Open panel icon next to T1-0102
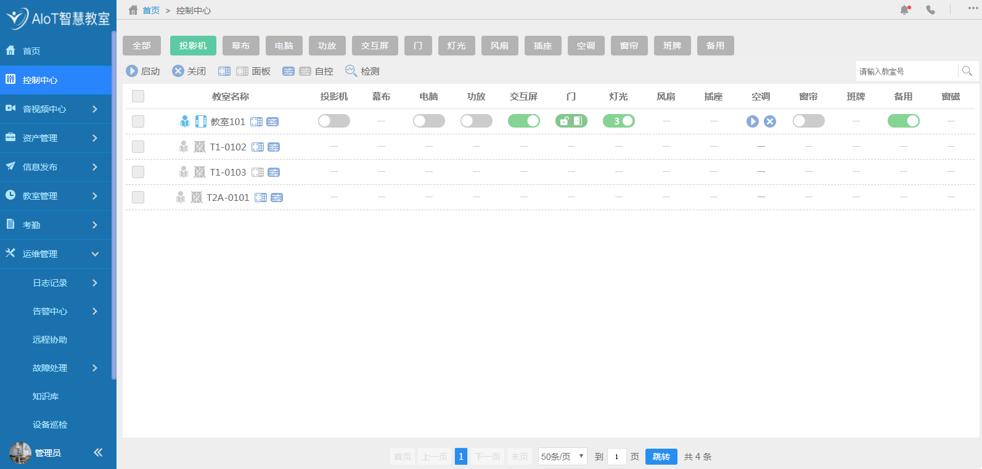The height and width of the screenshot is (469, 982). (258, 147)
